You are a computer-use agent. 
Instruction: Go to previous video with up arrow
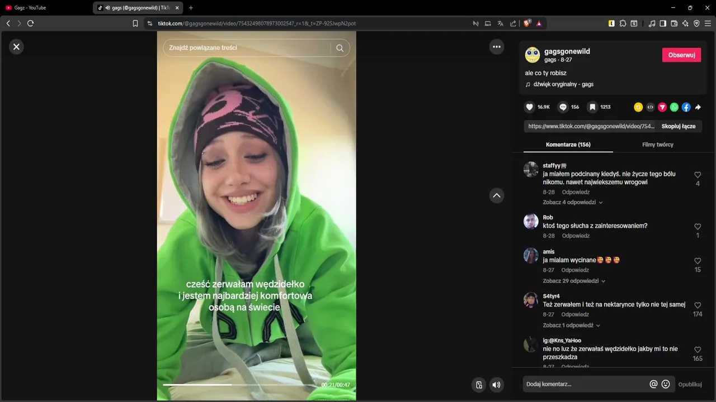pyautogui.click(x=497, y=195)
